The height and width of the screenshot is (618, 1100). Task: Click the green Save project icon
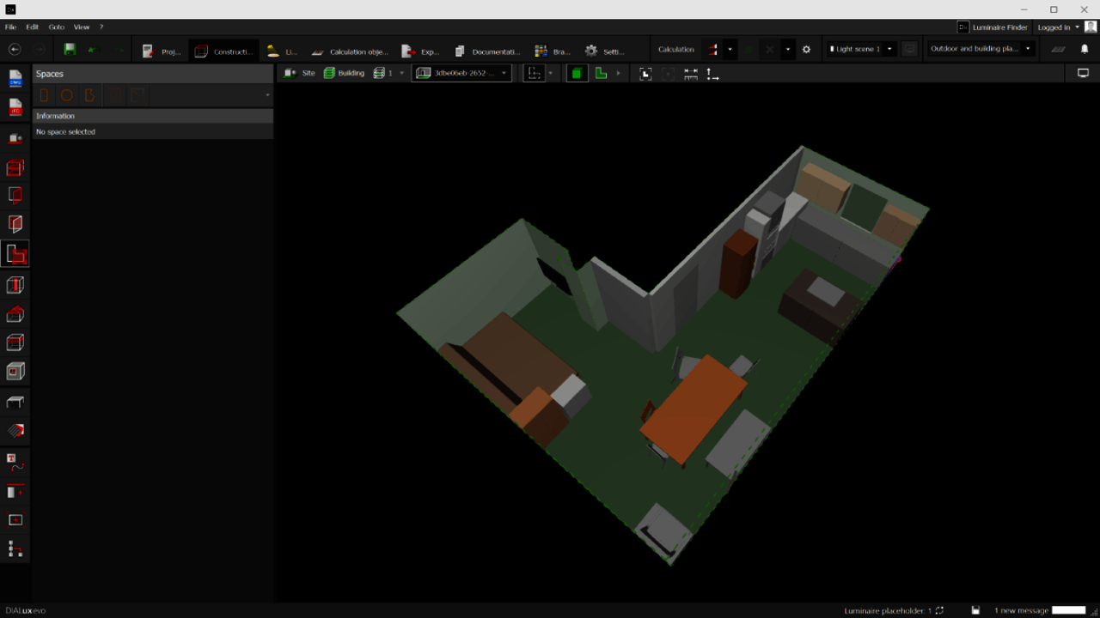(x=70, y=50)
